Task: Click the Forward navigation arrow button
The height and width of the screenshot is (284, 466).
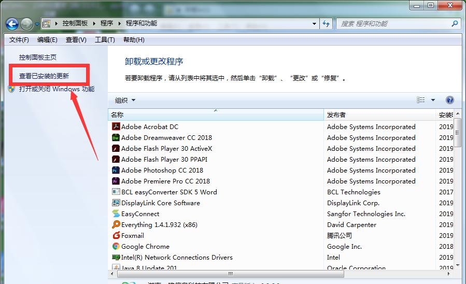Action: (x=26, y=24)
